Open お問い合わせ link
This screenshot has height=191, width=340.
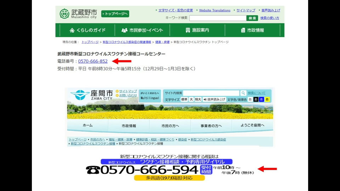click(128, 95)
